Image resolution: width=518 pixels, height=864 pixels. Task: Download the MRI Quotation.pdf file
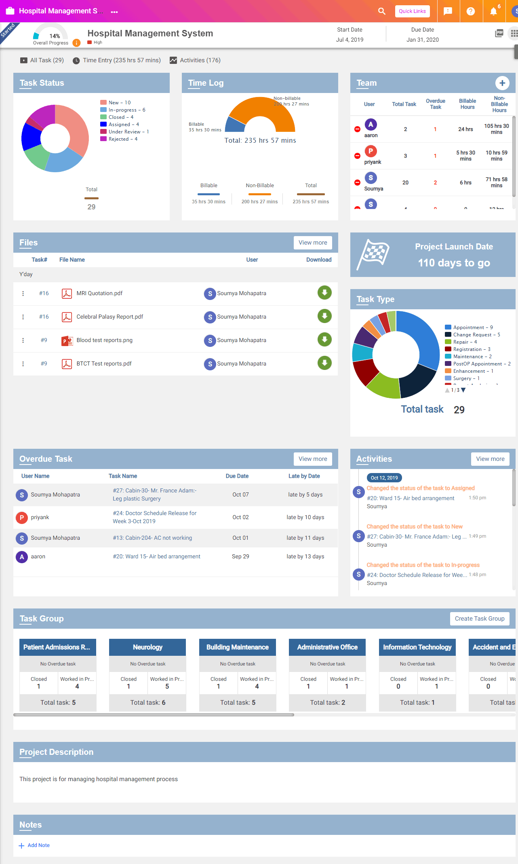click(x=324, y=292)
